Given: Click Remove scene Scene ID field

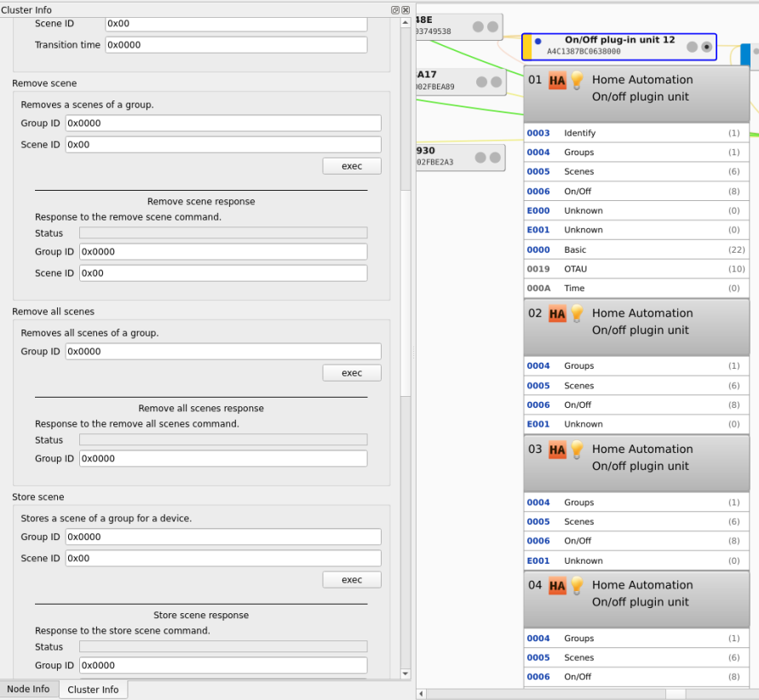Looking at the screenshot, I should click(223, 145).
